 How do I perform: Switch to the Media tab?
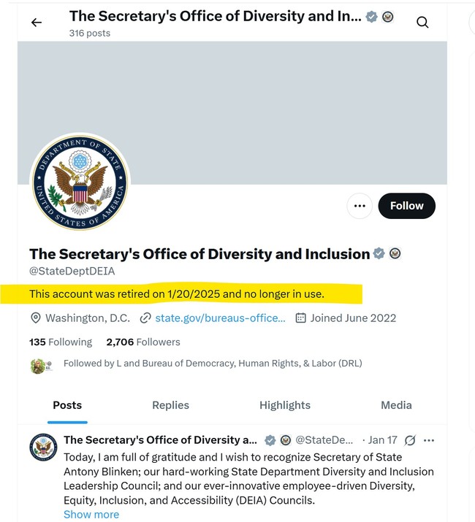tap(396, 405)
